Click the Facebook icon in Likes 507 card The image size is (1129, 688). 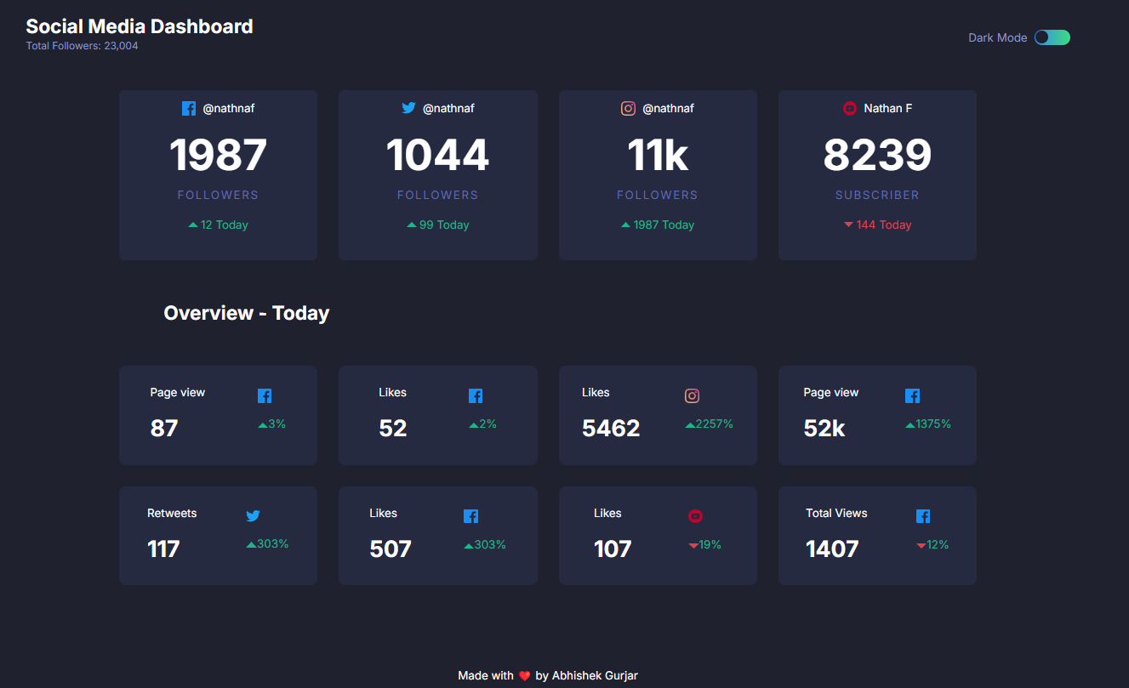click(470, 516)
